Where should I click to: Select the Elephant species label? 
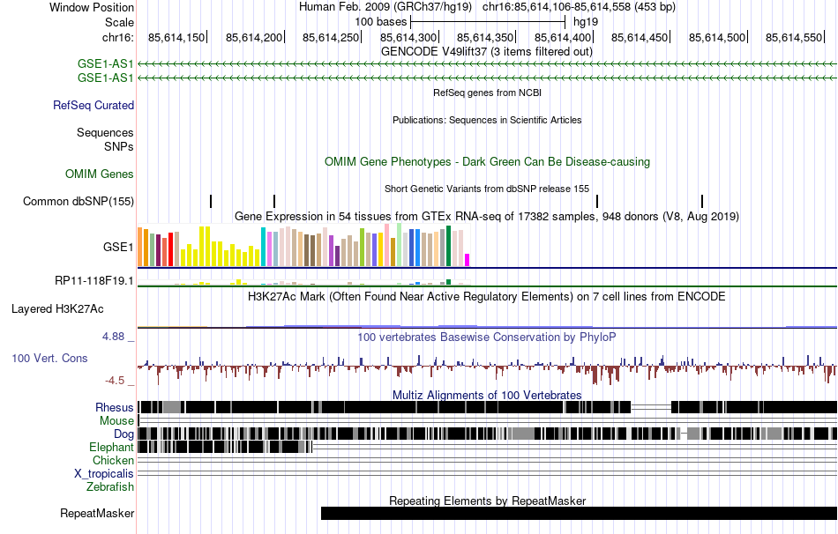111,448
